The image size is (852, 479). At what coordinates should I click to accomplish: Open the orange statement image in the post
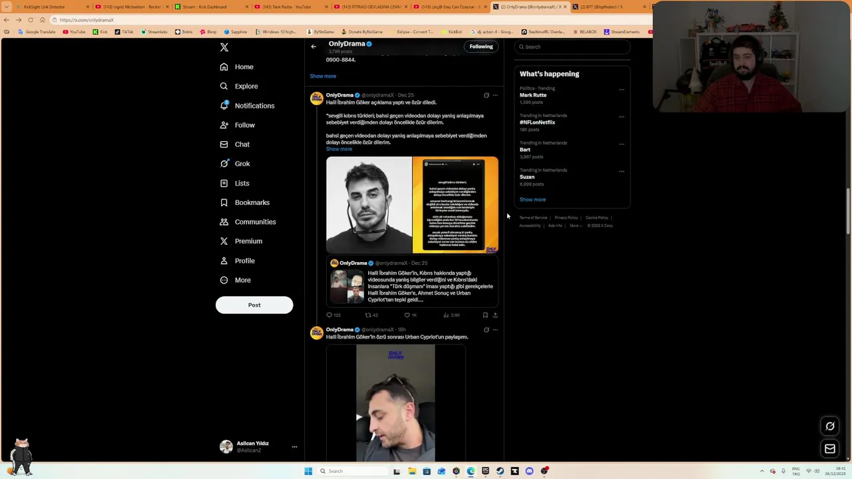(455, 205)
